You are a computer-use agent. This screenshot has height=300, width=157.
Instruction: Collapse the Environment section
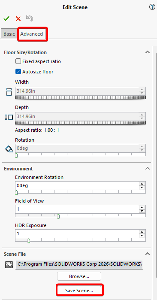(x=148, y=168)
